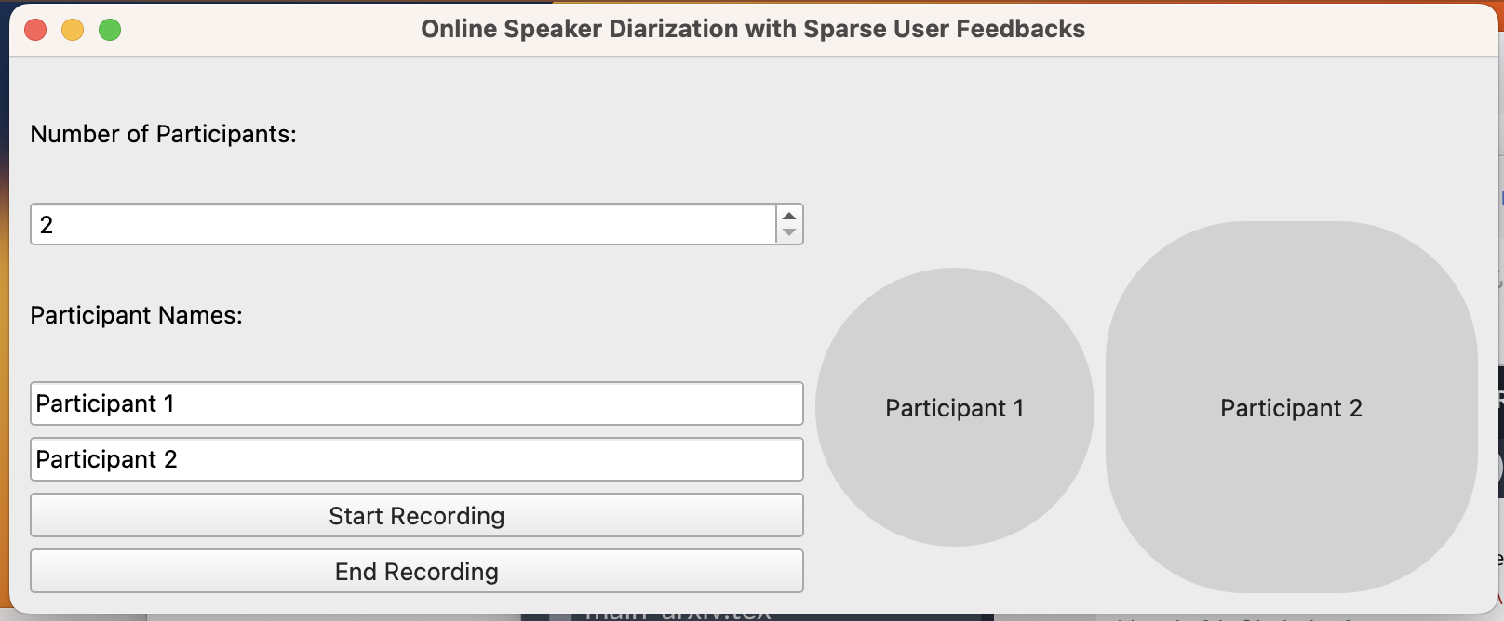Increase participant count with the up arrow
The image size is (1504, 621).
point(789,216)
